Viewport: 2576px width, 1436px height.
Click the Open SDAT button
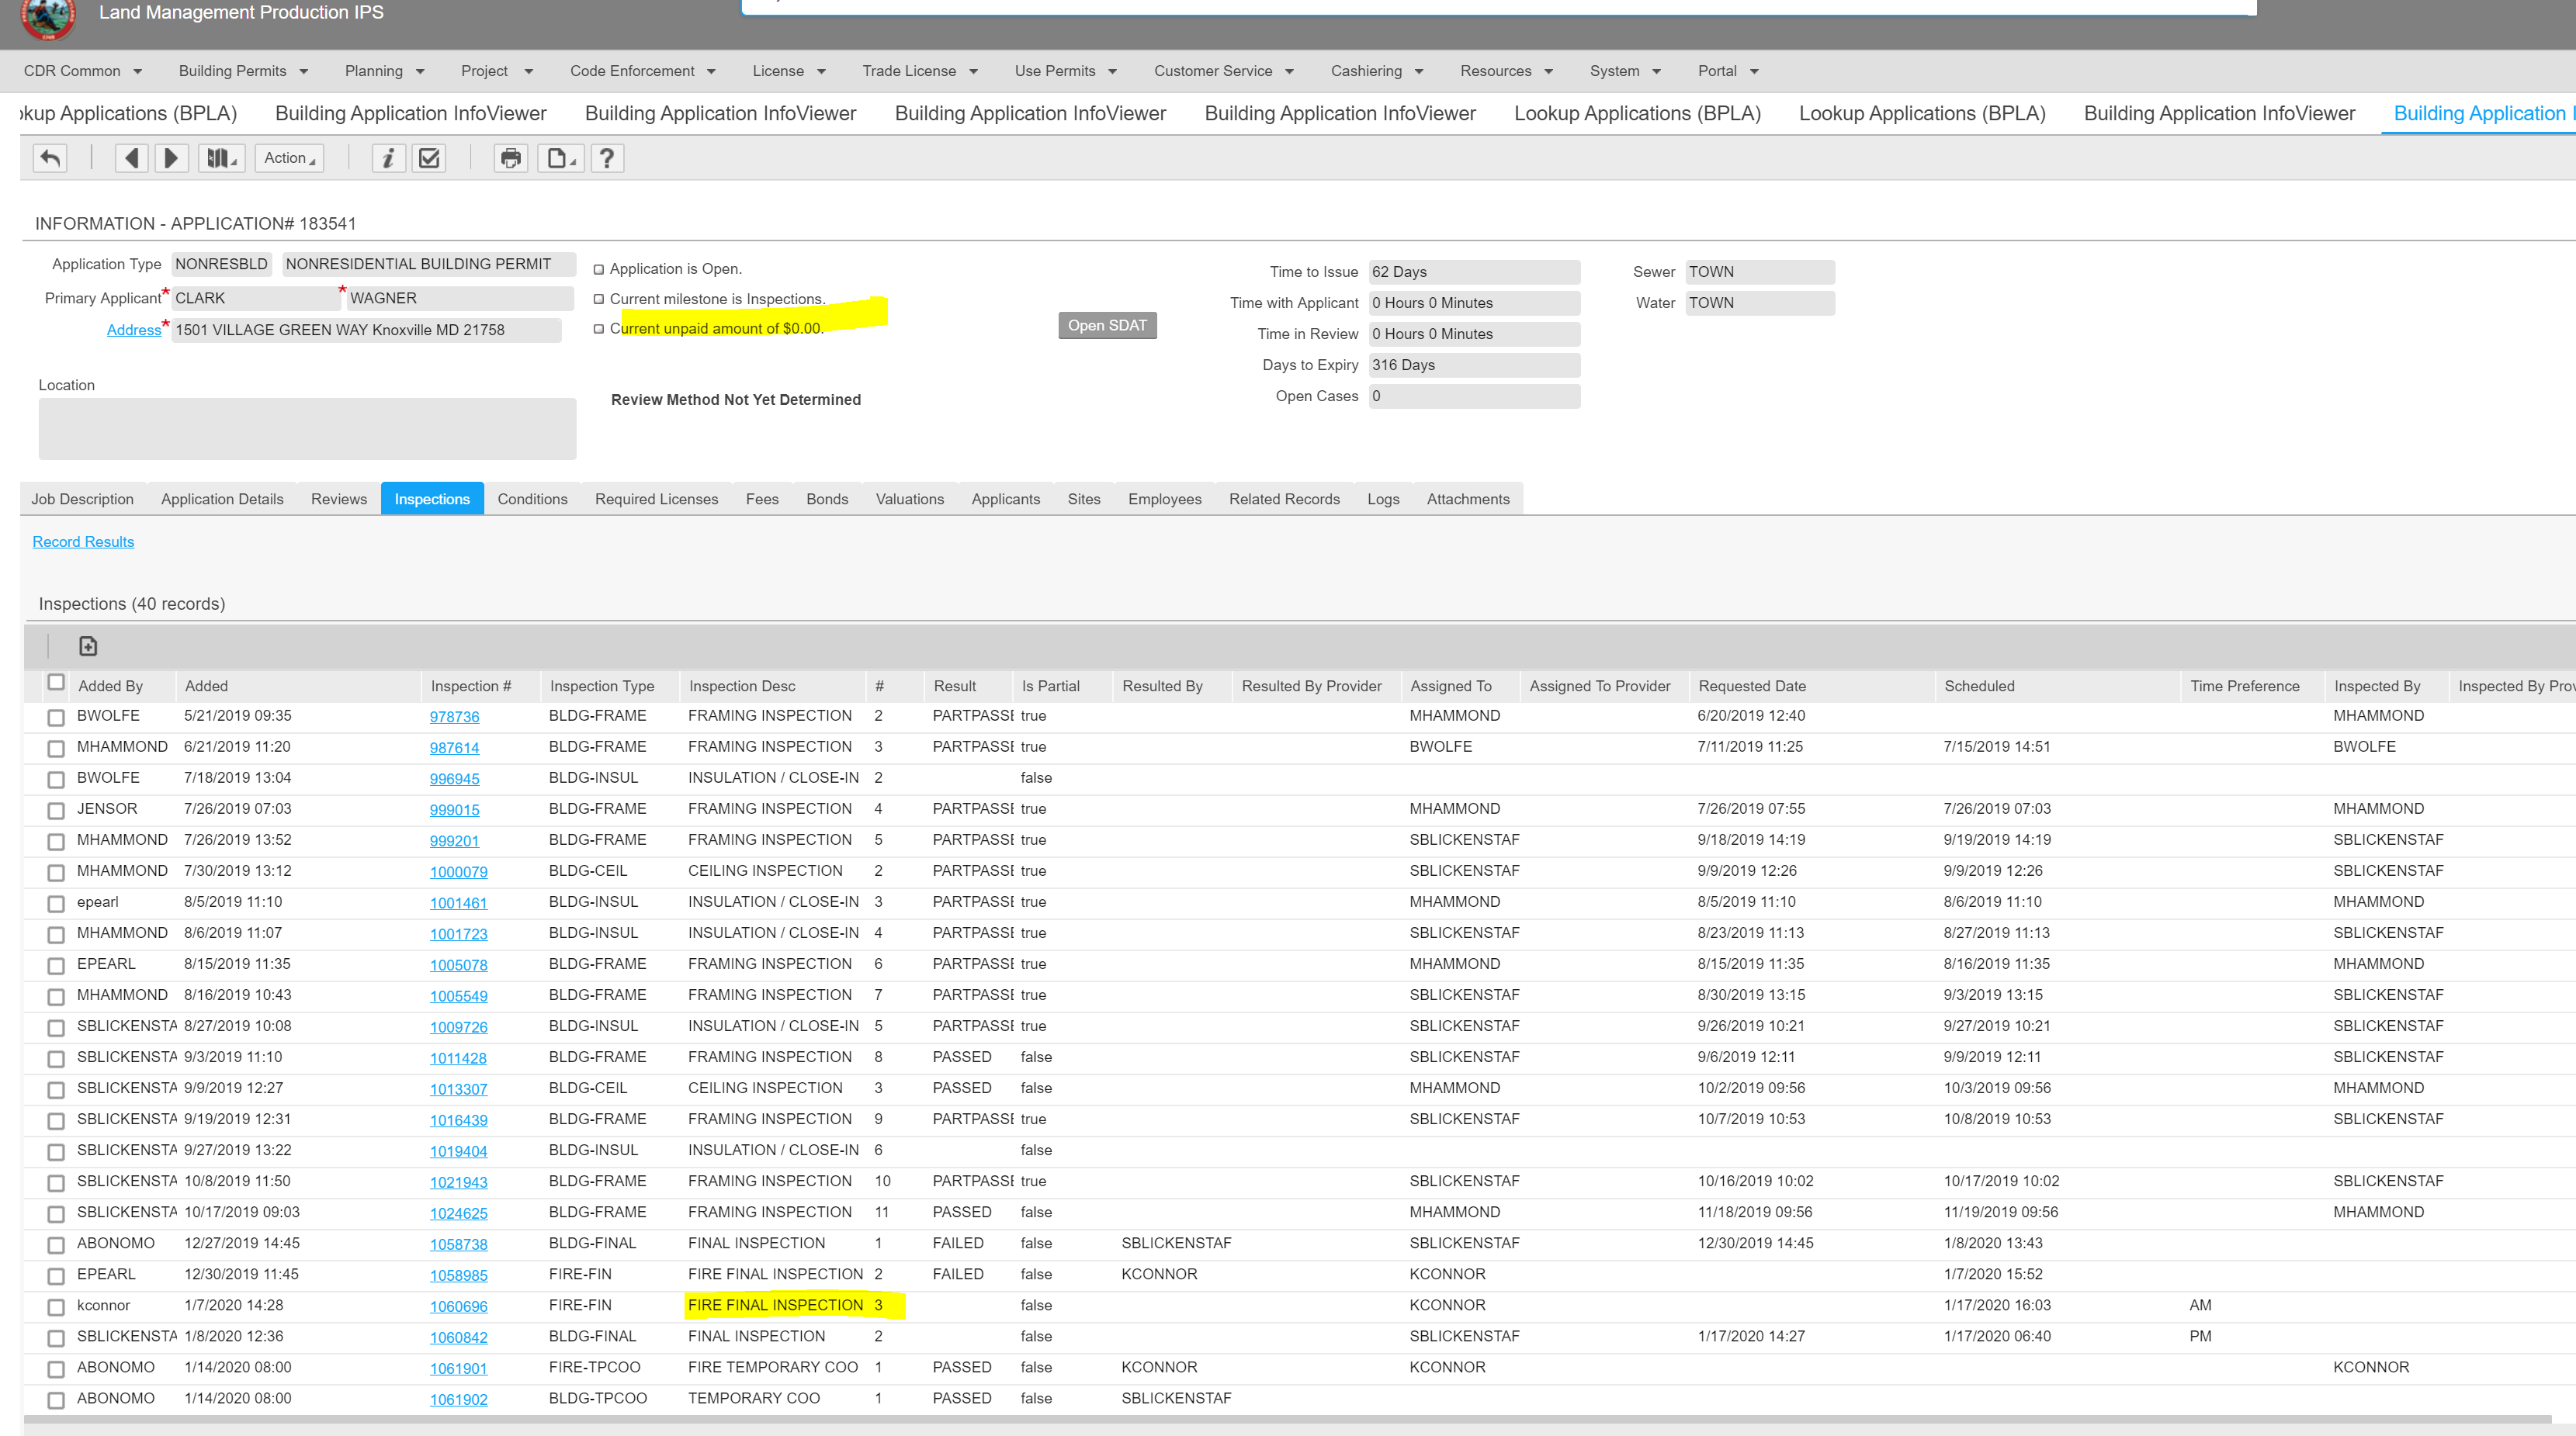pos(1106,326)
